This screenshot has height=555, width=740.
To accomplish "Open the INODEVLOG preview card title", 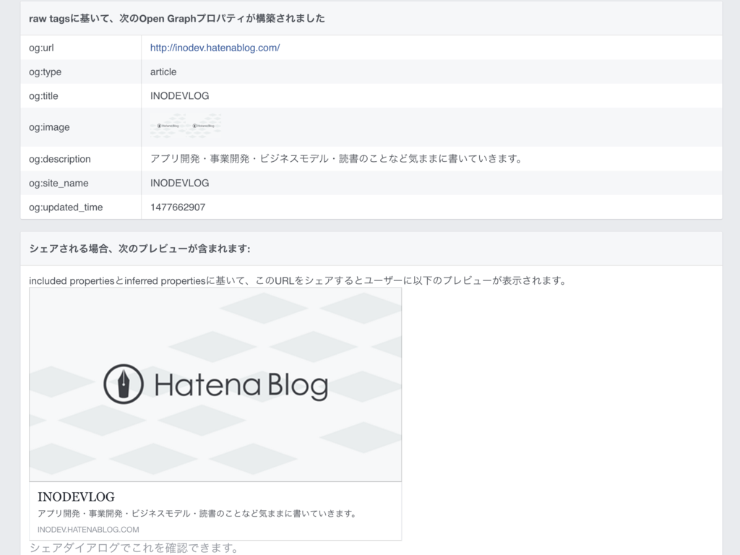I will click(76, 496).
